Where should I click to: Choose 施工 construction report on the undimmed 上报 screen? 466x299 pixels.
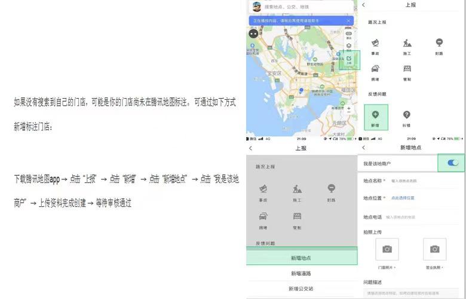point(407,47)
